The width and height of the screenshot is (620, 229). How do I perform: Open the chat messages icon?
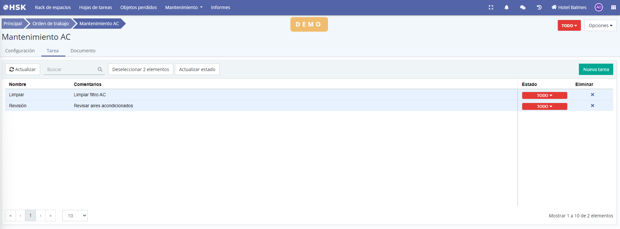click(523, 7)
